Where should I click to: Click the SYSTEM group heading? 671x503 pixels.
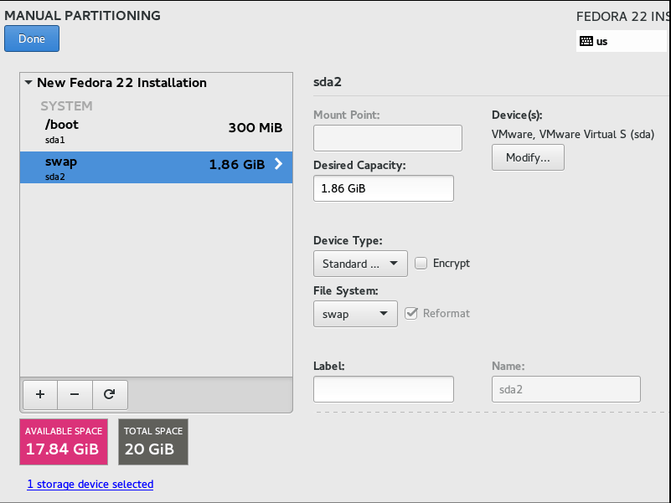pos(66,105)
